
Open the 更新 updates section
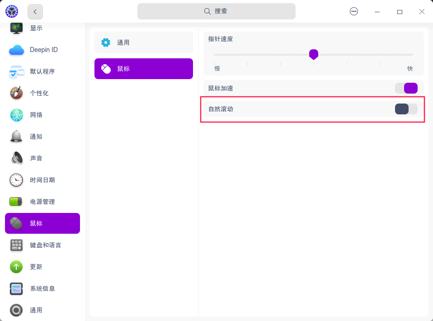pyautogui.click(x=42, y=267)
